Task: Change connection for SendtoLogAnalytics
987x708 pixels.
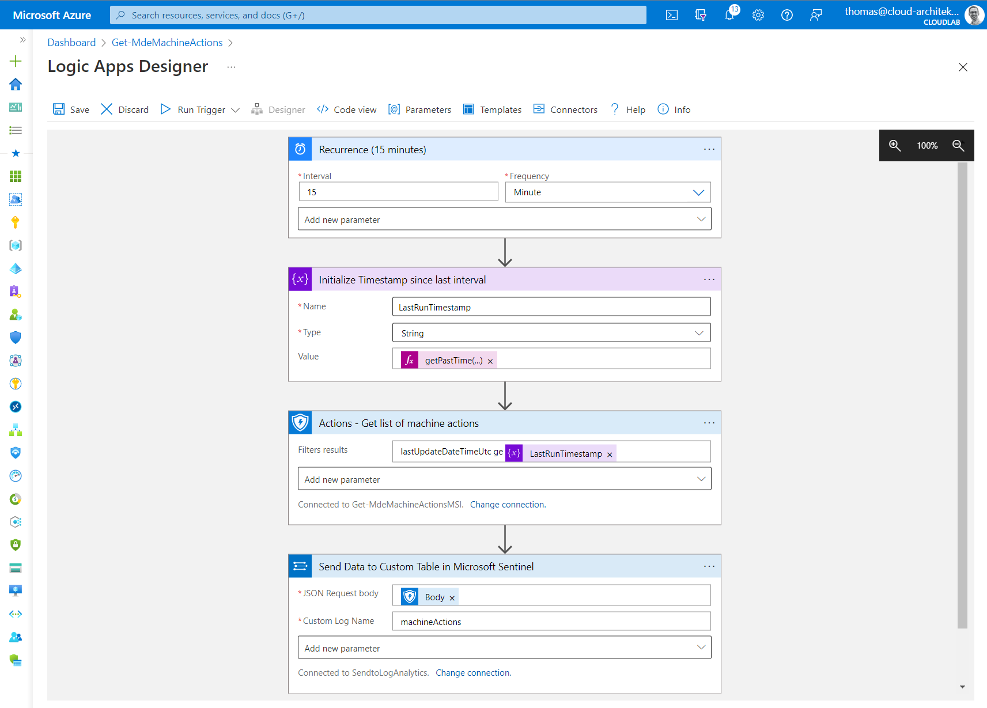Action: click(x=473, y=673)
